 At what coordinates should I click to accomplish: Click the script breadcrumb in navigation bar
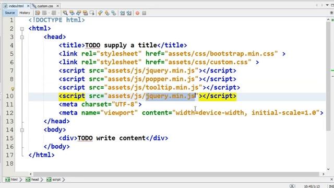[x=54, y=180]
